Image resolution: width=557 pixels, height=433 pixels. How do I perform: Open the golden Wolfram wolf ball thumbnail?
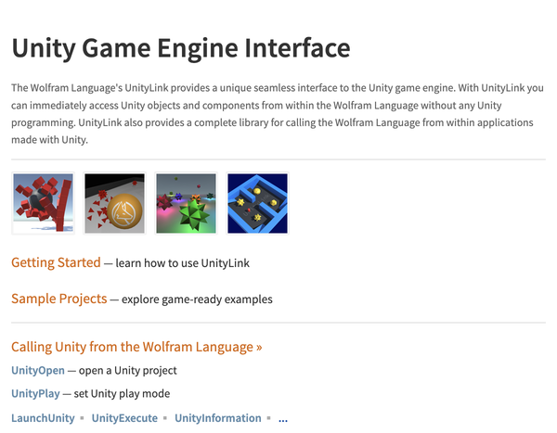pos(114,203)
